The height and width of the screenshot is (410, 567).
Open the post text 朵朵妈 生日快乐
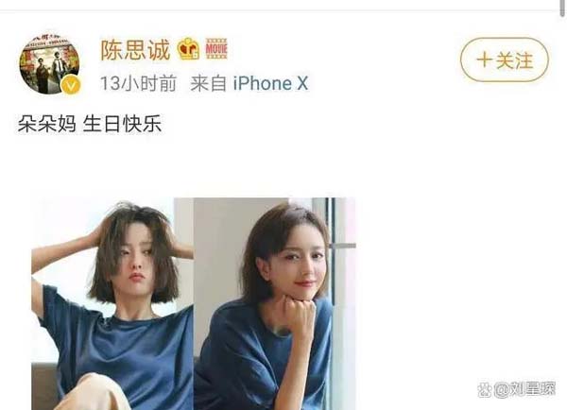(x=90, y=124)
